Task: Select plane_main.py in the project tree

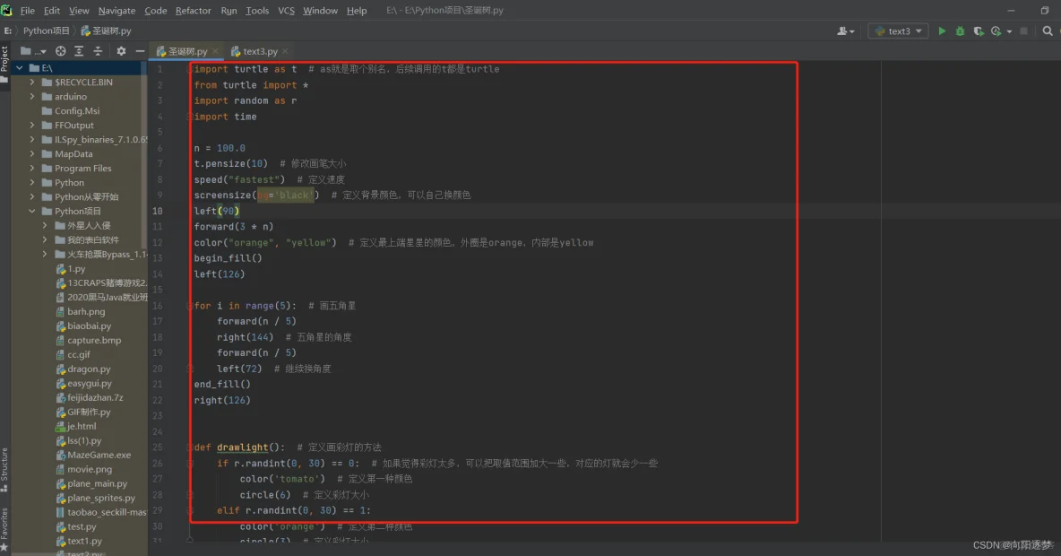Action: point(91,483)
